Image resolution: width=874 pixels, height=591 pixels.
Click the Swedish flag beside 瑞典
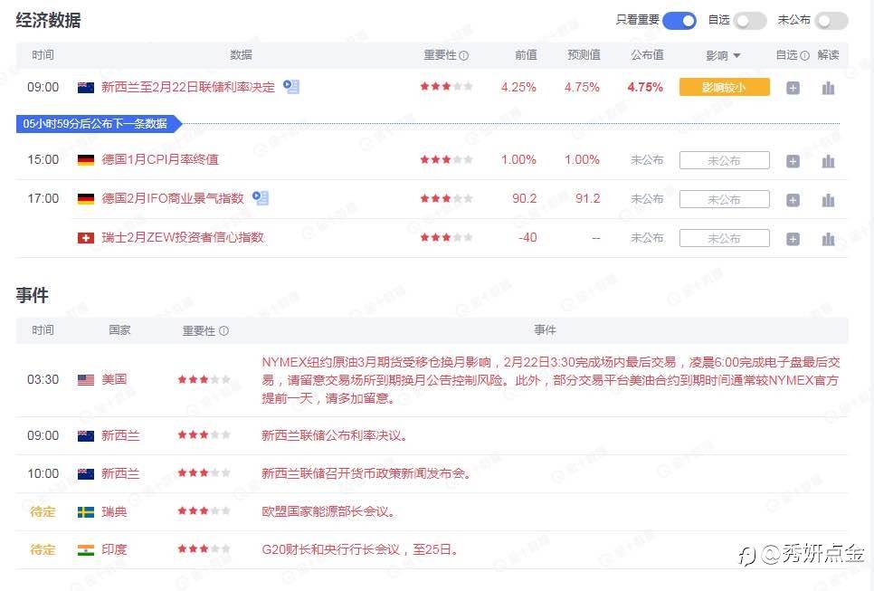85,512
